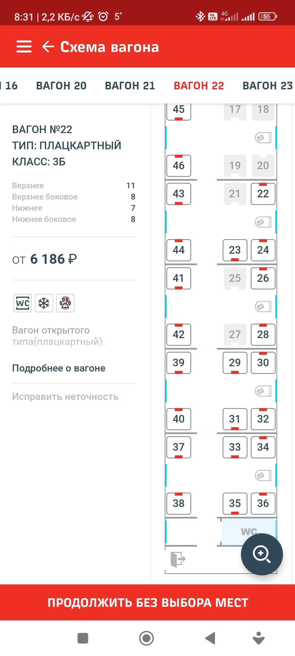Tap the air conditioning snowflake icon

(x=44, y=303)
